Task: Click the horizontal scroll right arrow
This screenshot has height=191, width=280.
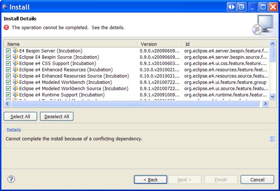Action: [x=266, y=103]
